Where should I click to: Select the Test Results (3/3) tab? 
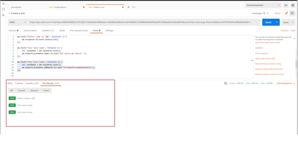[x=51, y=83]
